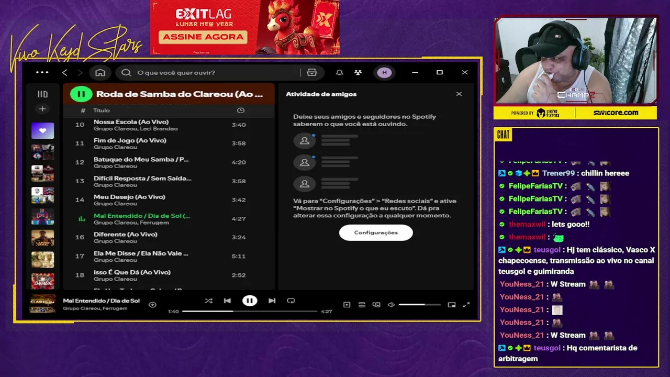Viewport: 670px width, 377px height.
Task: Close the Atividade de amigos panel
Action: [459, 94]
